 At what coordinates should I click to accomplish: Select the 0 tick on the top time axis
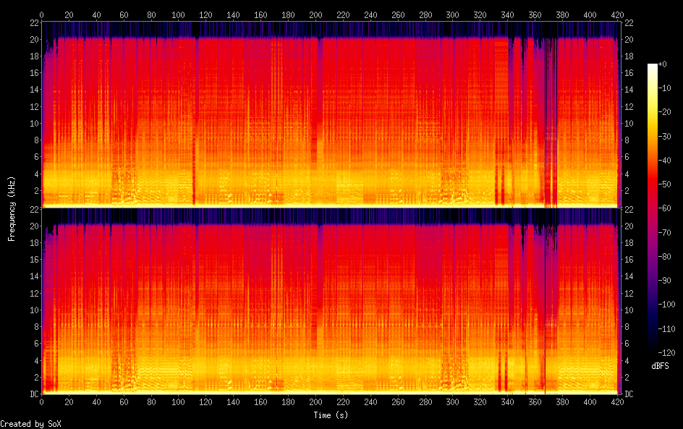(x=41, y=14)
